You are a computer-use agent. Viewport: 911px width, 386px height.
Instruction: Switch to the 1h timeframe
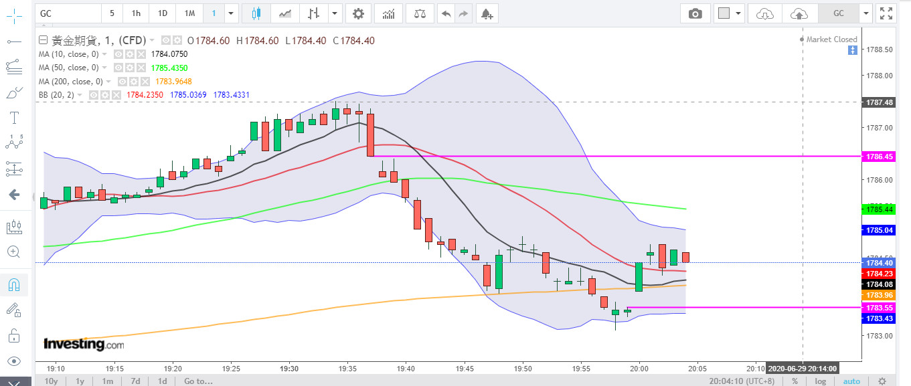coord(136,13)
